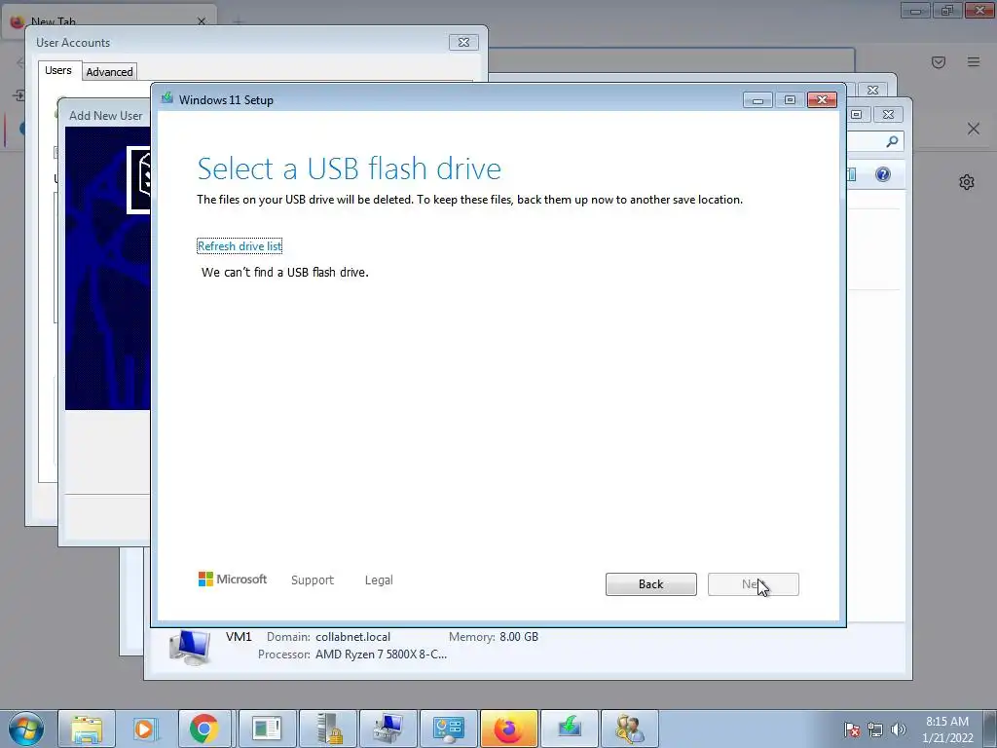Click the Windows 11 Setup title icon
This screenshot has width=997, height=748.
pos(167,98)
